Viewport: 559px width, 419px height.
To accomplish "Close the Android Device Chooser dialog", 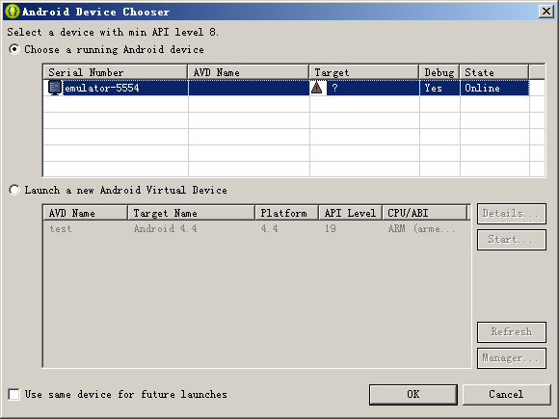I will (x=546, y=12).
